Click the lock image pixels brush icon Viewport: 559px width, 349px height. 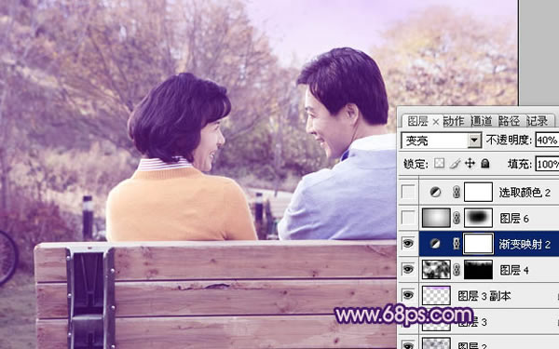(x=455, y=164)
